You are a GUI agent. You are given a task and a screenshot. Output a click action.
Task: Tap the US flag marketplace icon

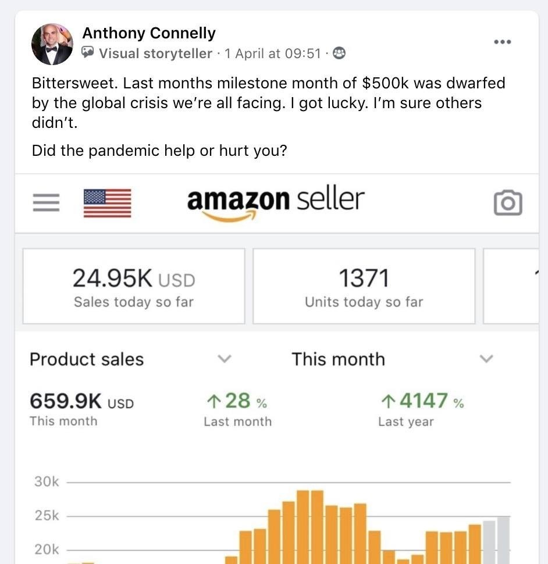point(108,202)
